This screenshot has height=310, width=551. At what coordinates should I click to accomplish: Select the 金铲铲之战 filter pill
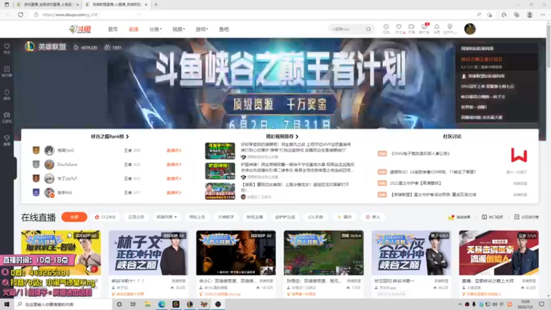click(285, 217)
